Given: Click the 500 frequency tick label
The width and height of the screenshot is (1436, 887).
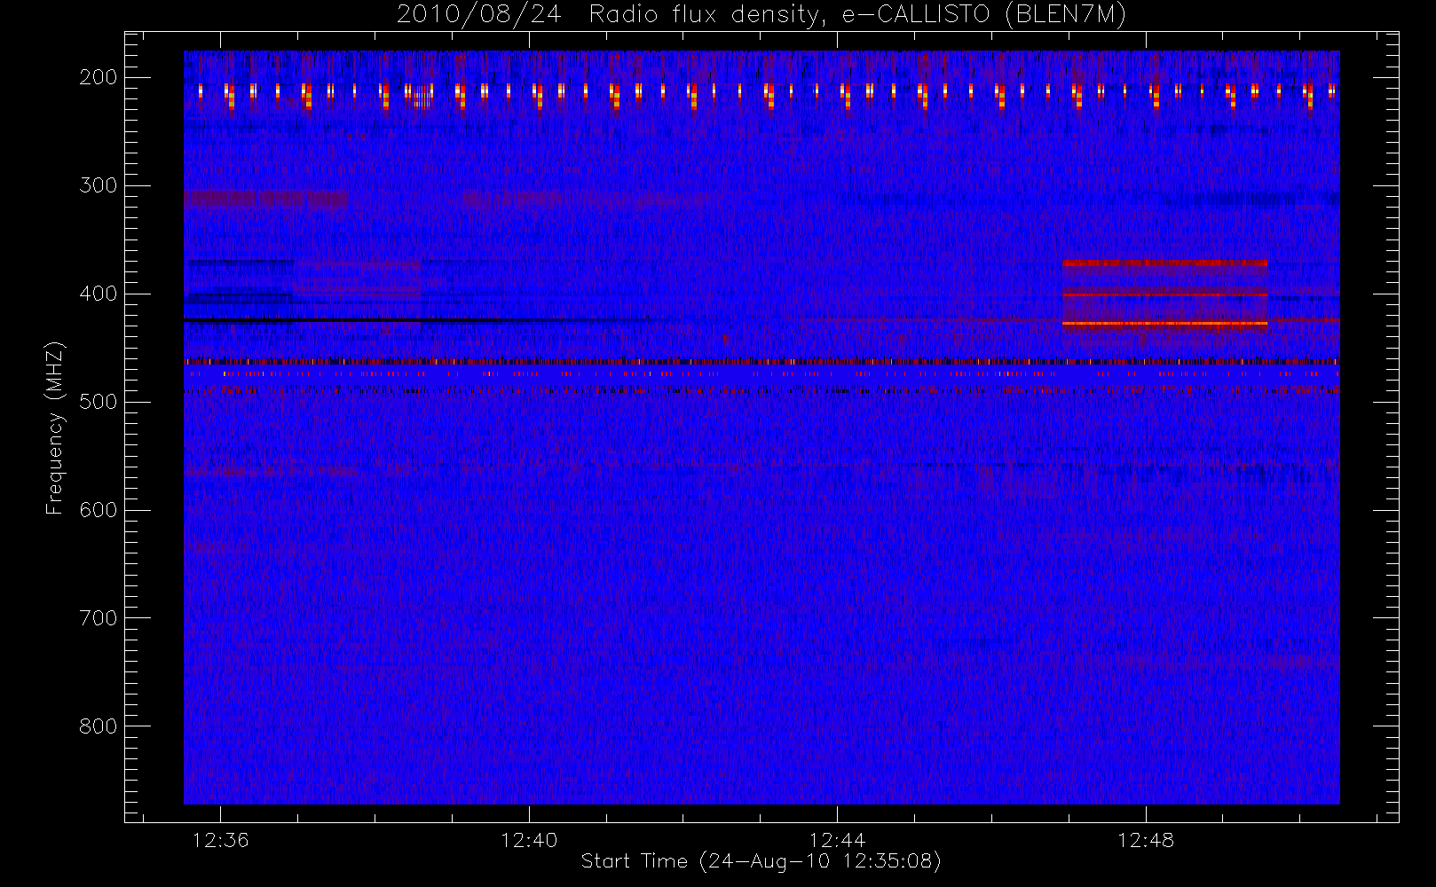Looking at the screenshot, I should [x=98, y=402].
